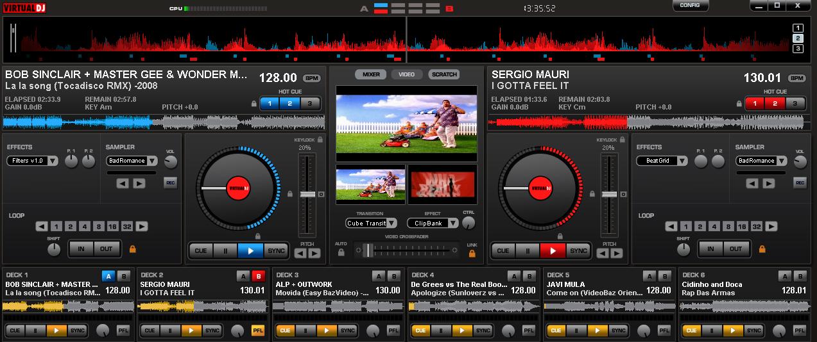
Task: Switch to the SCRATCH tab
Action: coord(444,74)
